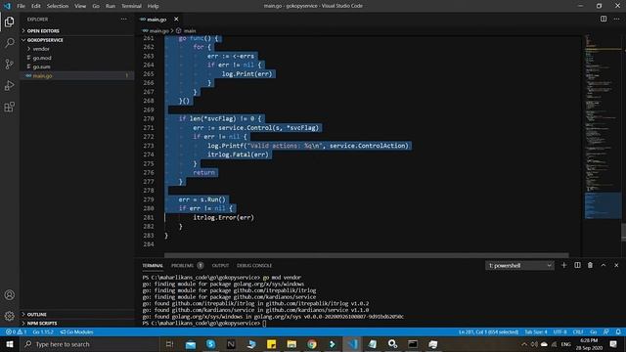Kill terminal with trash icon
Viewport: 626px width, 352px height.
(590, 265)
